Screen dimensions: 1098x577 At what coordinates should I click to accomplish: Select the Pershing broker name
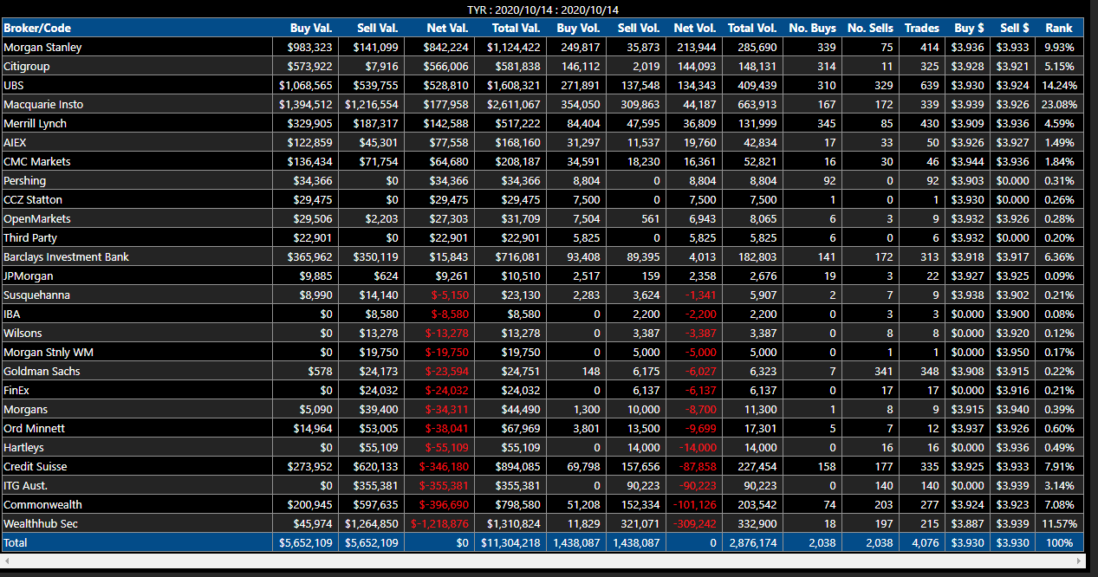pos(24,180)
